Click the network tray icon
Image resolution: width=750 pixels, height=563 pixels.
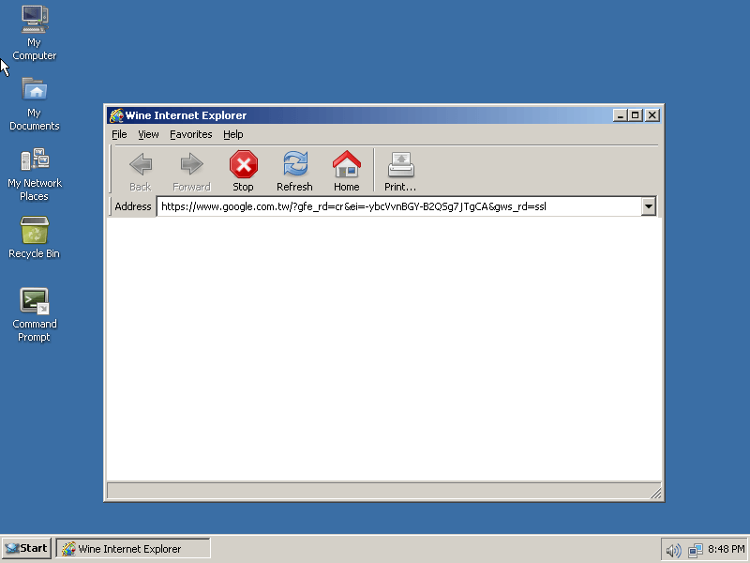coord(695,550)
